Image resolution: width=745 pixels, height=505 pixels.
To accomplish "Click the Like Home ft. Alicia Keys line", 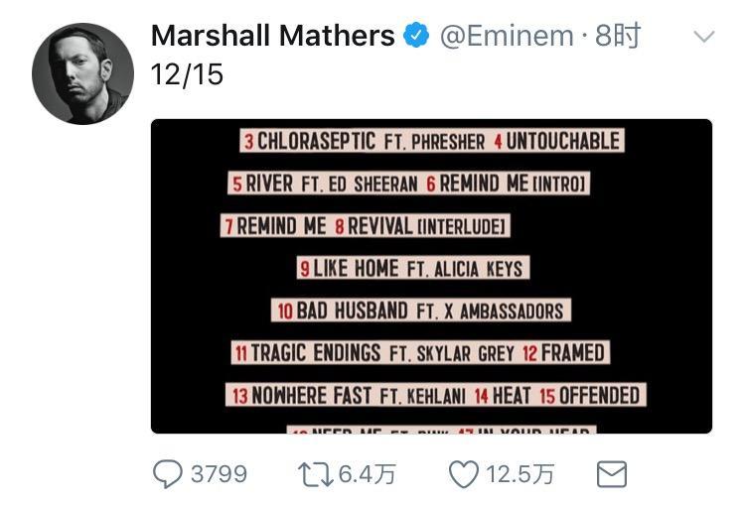I will click(413, 268).
